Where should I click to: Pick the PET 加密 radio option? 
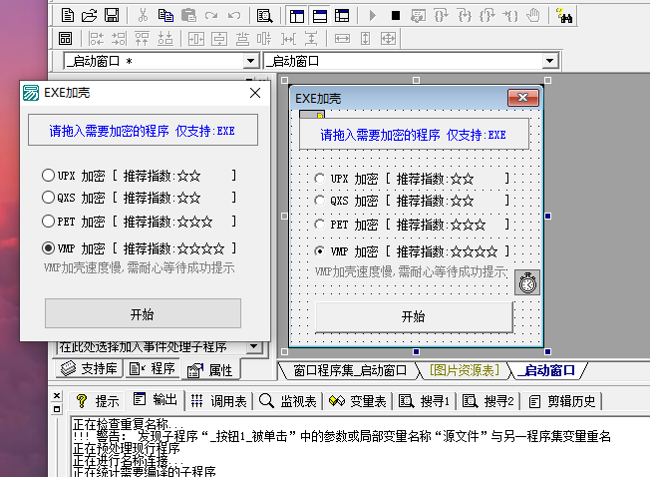pyautogui.click(x=48, y=222)
